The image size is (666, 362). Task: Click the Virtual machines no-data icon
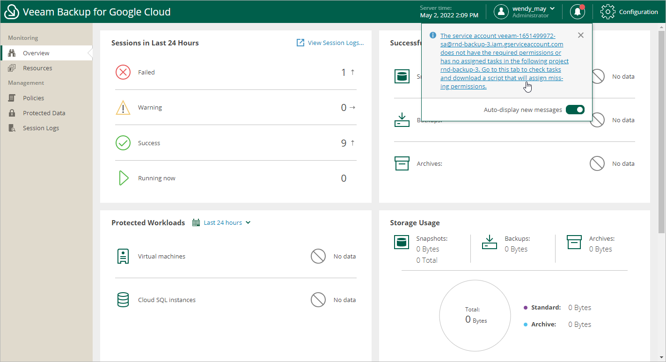point(318,256)
